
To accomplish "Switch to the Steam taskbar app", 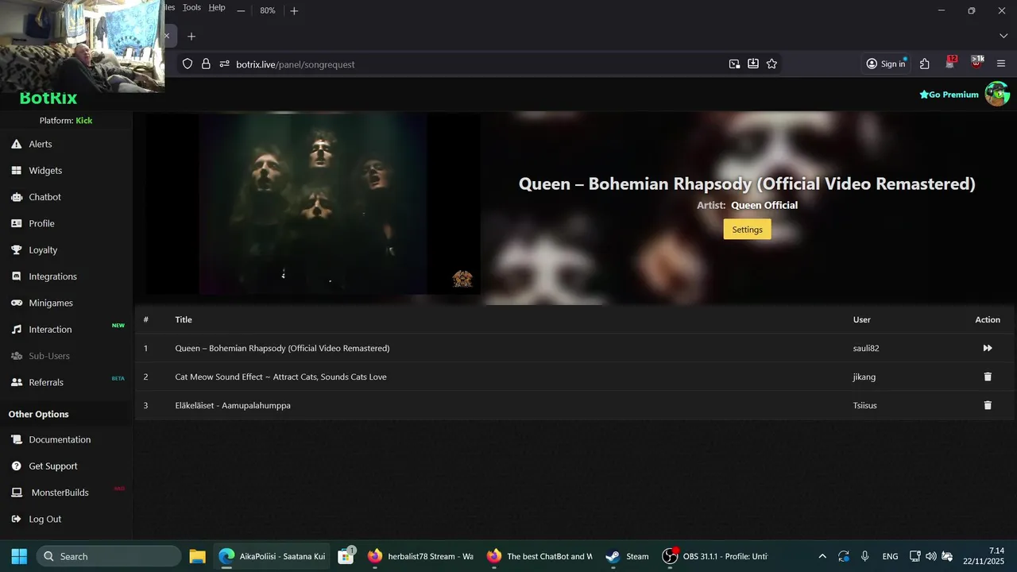I will (x=627, y=556).
